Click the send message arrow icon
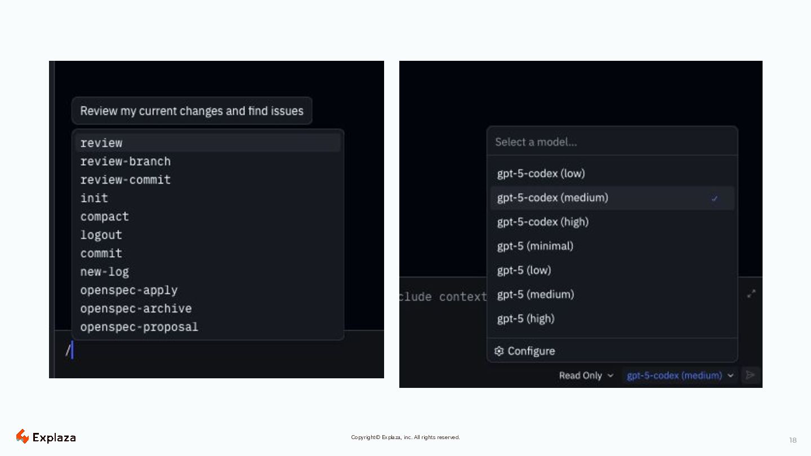 tap(750, 375)
